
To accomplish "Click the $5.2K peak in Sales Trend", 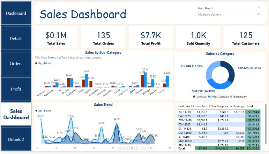I will 41,119.
